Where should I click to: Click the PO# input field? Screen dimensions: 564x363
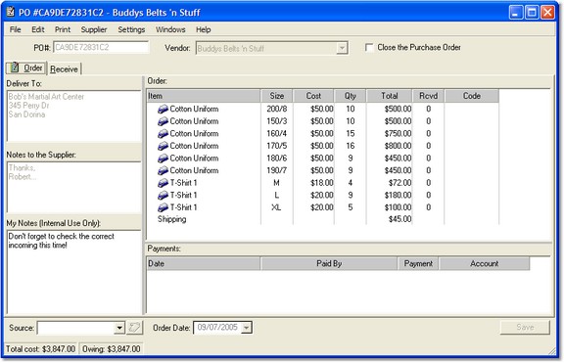pos(101,47)
